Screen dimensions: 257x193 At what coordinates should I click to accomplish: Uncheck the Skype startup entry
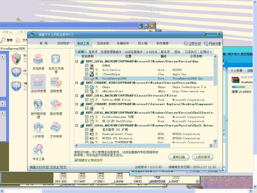pos(87,87)
